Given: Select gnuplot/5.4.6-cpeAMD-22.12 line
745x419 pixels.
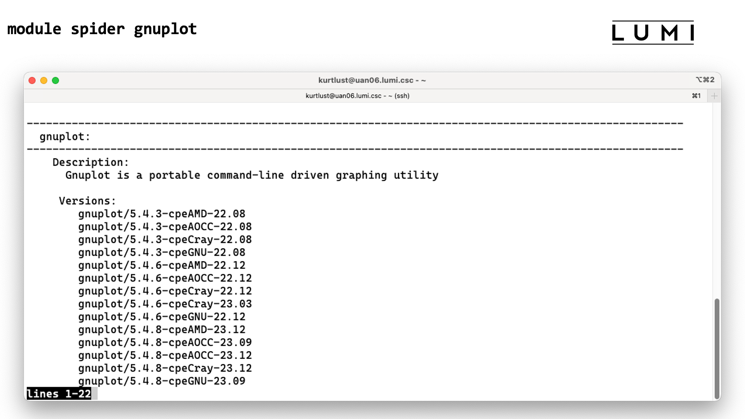Looking at the screenshot, I should (162, 265).
